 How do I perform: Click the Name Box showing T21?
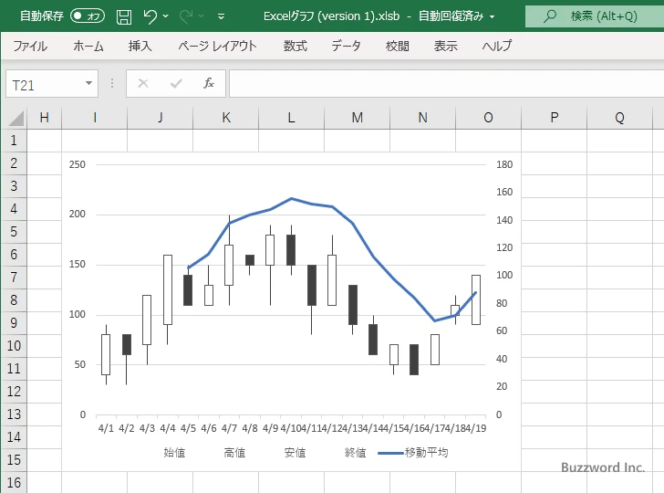click(x=45, y=85)
